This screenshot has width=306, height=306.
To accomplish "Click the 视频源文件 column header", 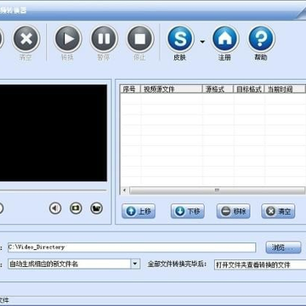I will pos(172,89).
